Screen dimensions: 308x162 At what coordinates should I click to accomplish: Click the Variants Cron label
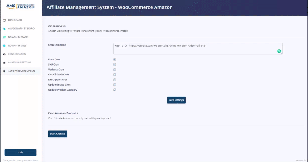(x=56, y=70)
